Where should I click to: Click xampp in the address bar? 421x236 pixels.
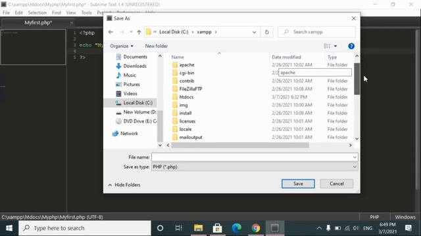[205, 32]
